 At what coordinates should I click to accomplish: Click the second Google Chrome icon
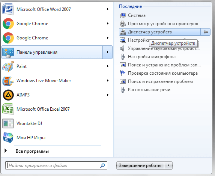click(8, 38)
